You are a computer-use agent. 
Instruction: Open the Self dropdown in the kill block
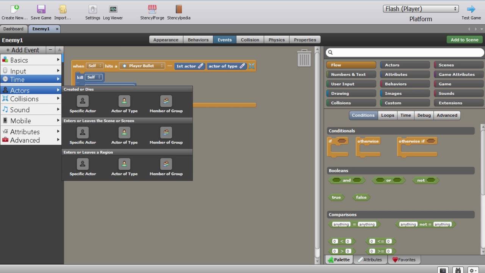(94, 77)
